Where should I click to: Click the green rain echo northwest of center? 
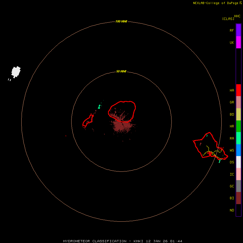pyautogui.click(x=99, y=107)
